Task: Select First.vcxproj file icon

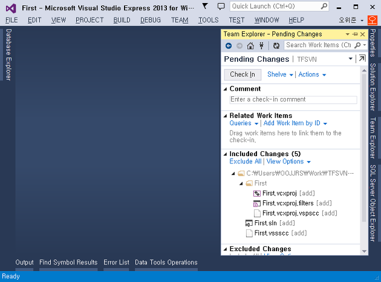Action: (257, 194)
